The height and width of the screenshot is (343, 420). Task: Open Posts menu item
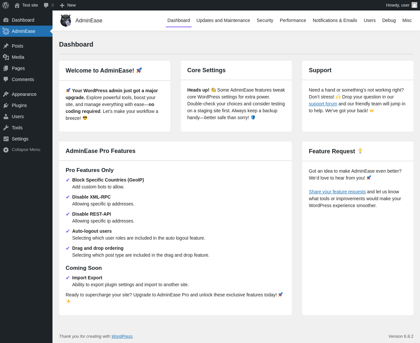click(26, 46)
